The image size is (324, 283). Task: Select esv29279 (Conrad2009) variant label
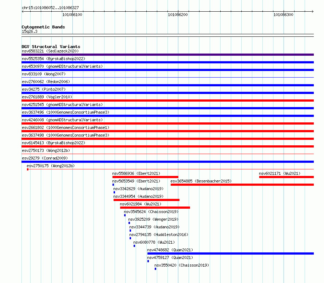click(x=45, y=158)
